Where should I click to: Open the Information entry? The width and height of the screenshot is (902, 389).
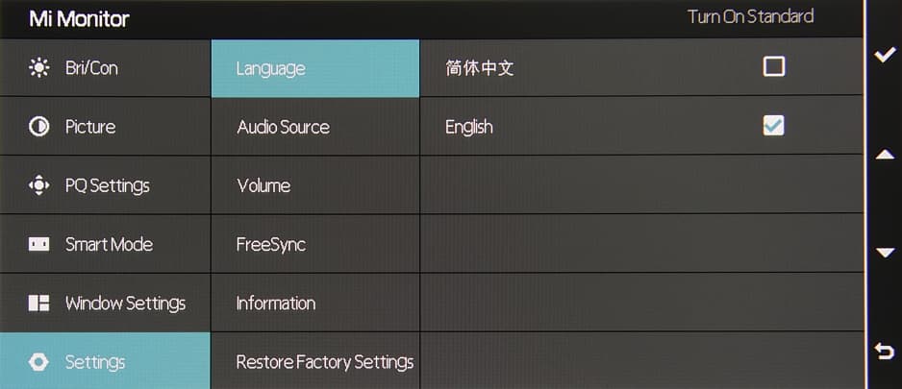276,304
